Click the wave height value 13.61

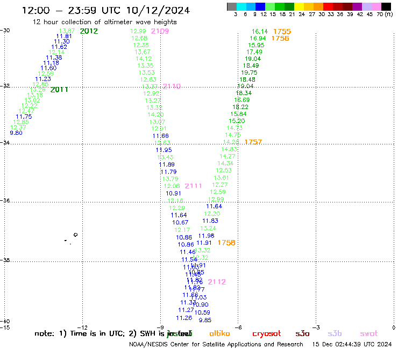[222, 178]
